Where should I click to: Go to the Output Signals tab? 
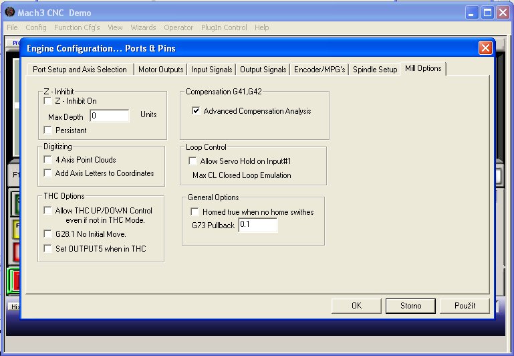click(263, 70)
